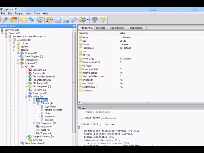The image size is (204, 153).
Task: Collapse the Columns (5) node
Action: [34, 103]
